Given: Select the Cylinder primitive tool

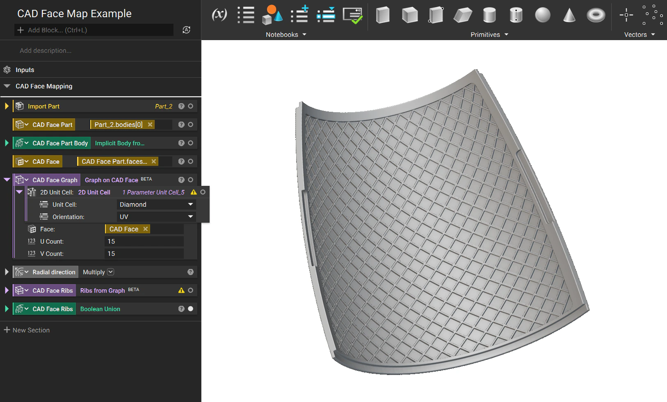Looking at the screenshot, I should pos(489,15).
